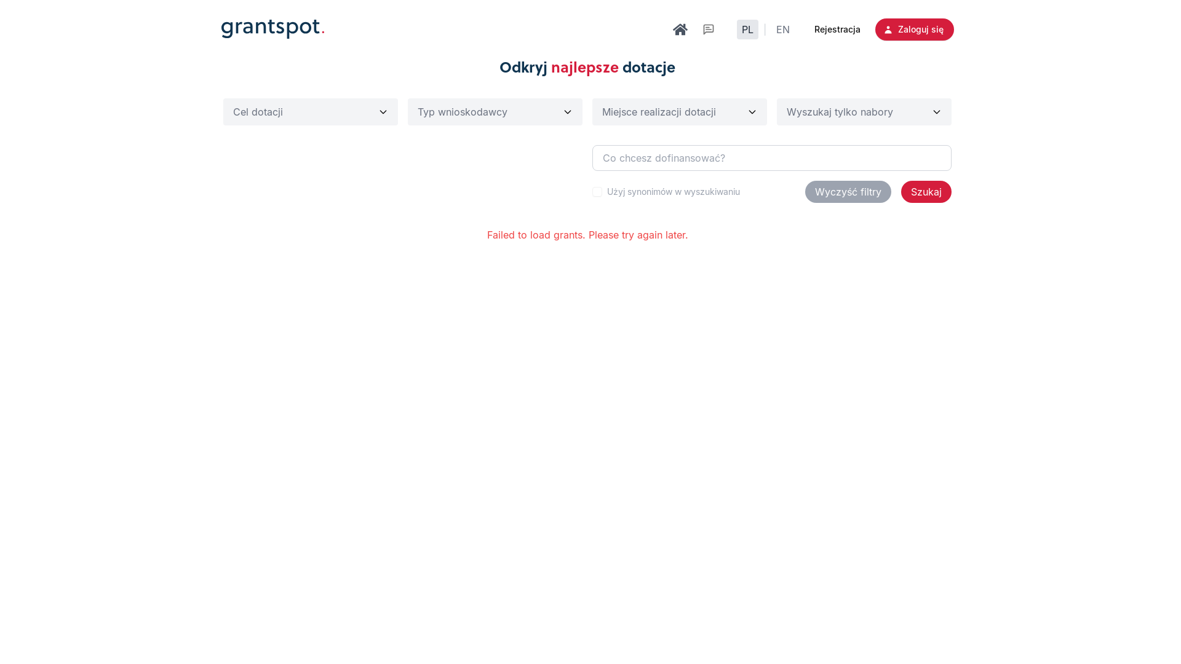Click the 'Odkryj najlepsze dotacje' heading

587,68
